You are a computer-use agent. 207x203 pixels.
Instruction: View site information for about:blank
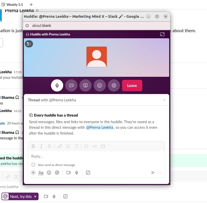tap(27, 26)
